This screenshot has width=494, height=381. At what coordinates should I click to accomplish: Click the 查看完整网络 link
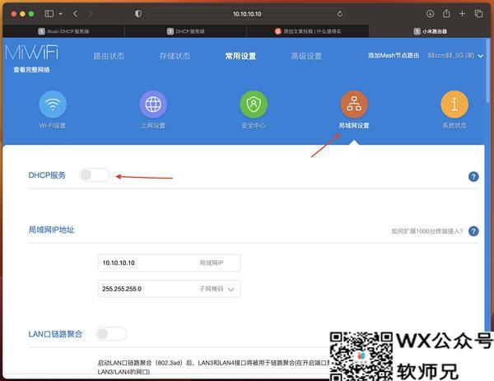tap(31, 70)
